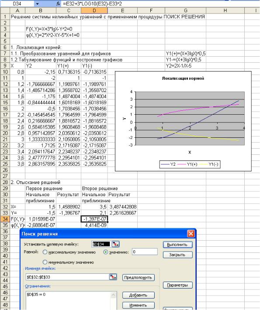Click the Y2 legend entry
The width and height of the screenshot is (260, 310).
(x=168, y=164)
